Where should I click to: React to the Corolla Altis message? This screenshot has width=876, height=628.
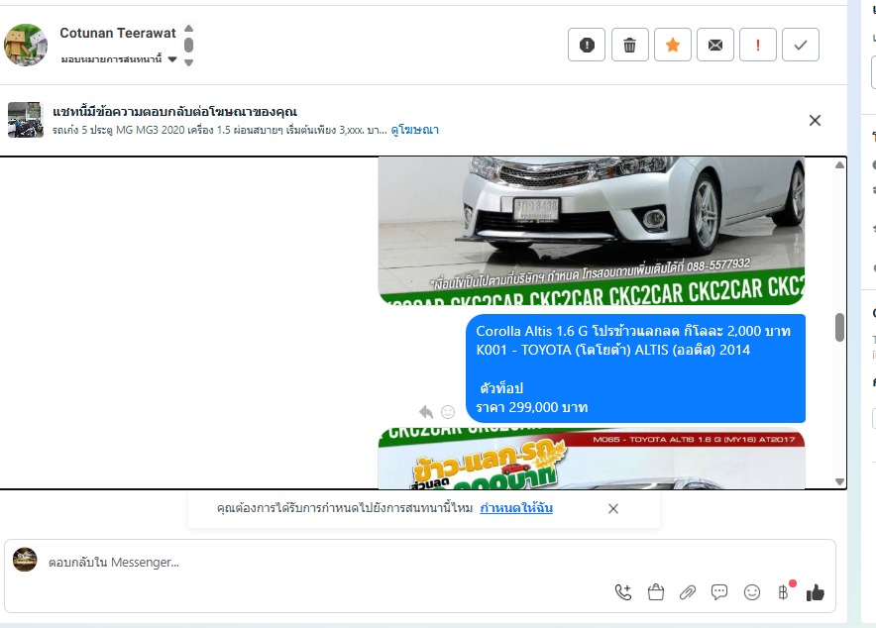[x=448, y=412]
